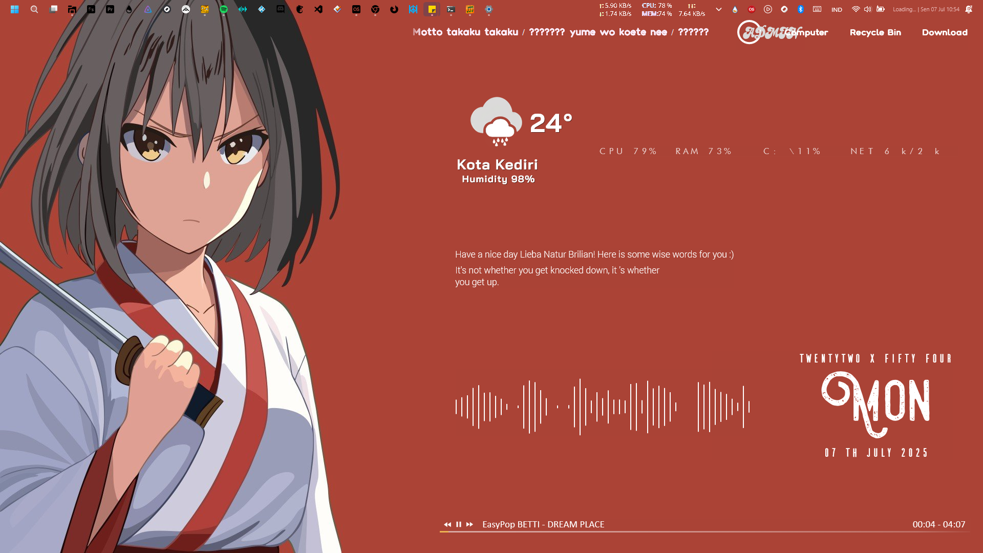Image resolution: width=983 pixels, height=553 pixels.
Task: Open Visual Studio Code from the taskbar
Action: [x=318, y=9]
